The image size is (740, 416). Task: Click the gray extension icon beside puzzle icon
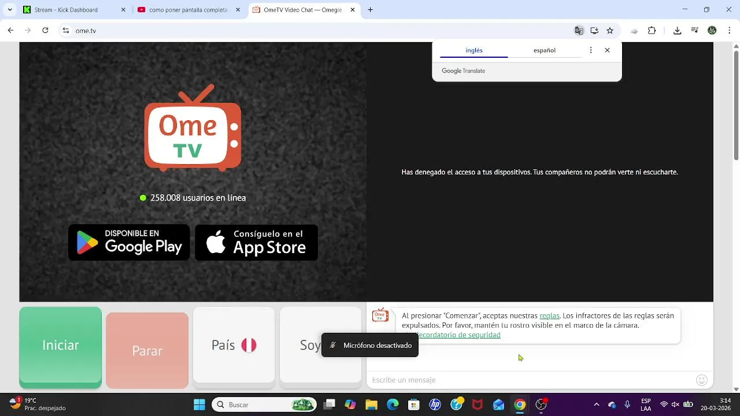pyautogui.click(x=634, y=31)
